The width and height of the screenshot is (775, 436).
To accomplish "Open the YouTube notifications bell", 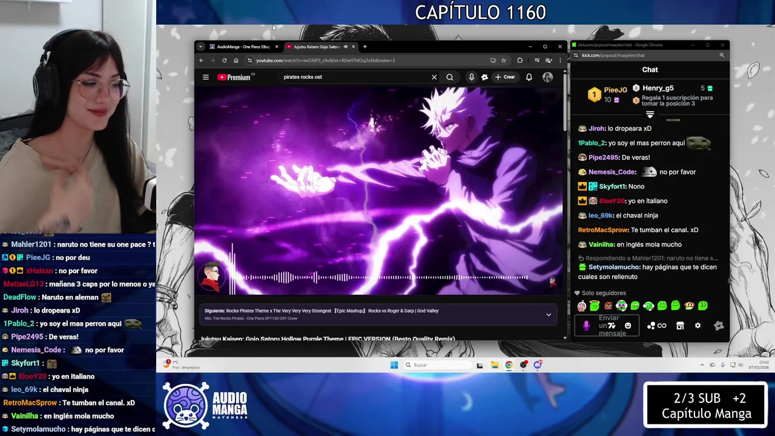I will 529,77.
